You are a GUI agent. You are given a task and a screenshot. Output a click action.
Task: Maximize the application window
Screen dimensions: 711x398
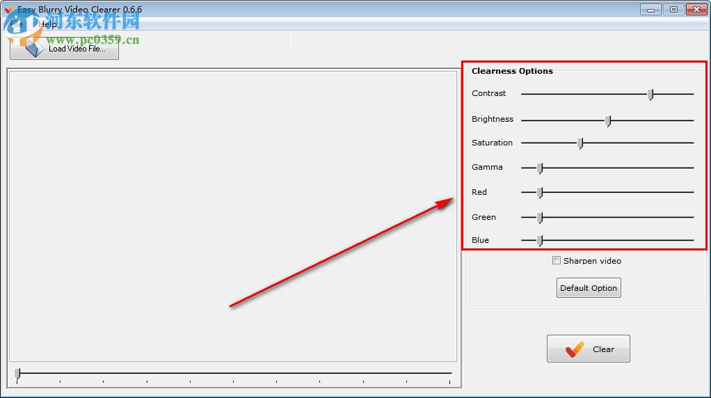(674, 10)
